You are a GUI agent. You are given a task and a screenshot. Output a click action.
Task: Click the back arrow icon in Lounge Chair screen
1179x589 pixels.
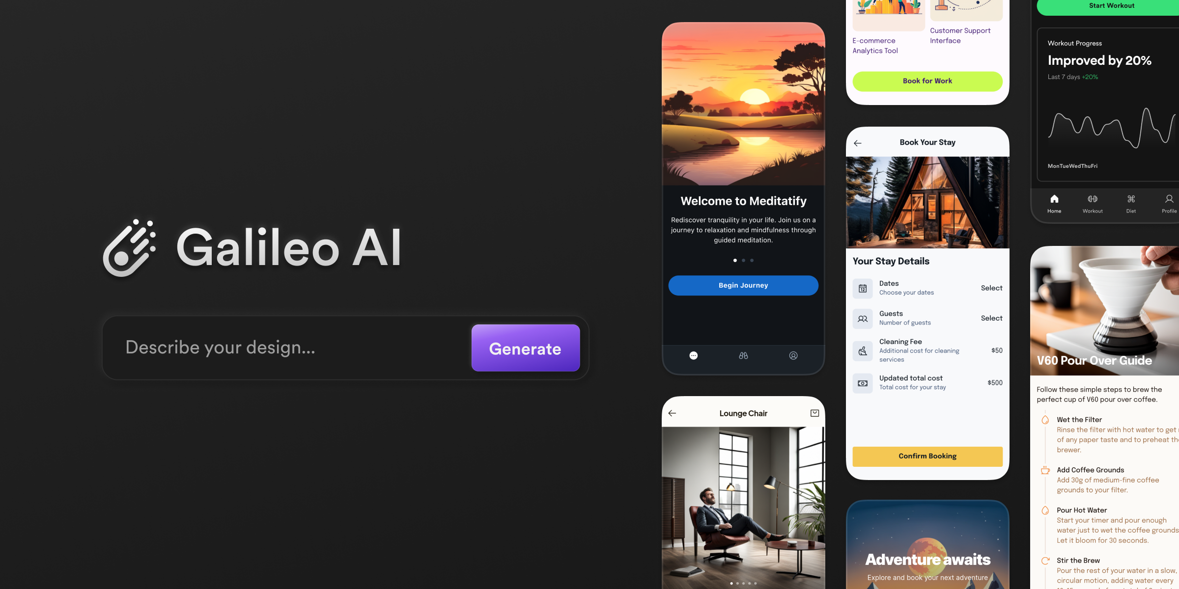click(672, 413)
